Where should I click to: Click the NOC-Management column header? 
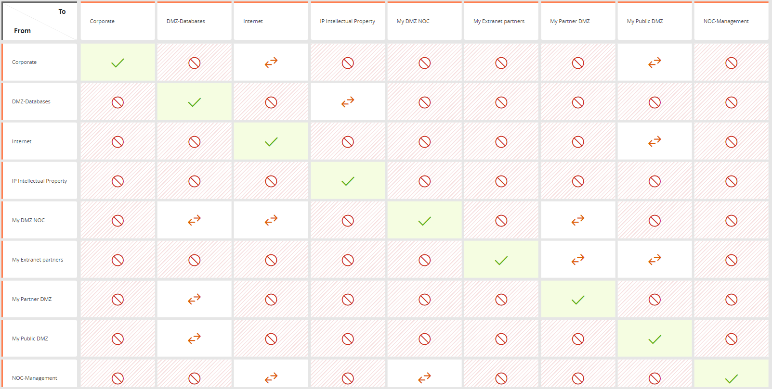[x=731, y=21]
